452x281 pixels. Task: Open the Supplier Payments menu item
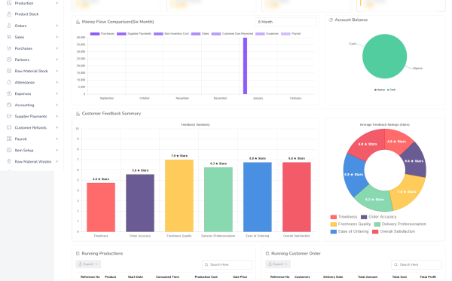[x=31, y=116]
